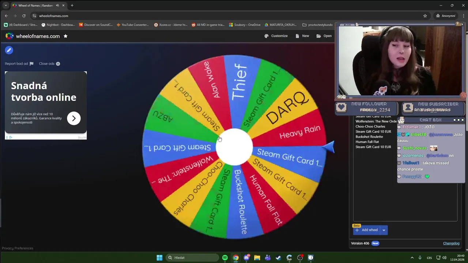Click the Anonymní incognito profile button
This screenshot has height=263, width=468.
click(446, 16)
